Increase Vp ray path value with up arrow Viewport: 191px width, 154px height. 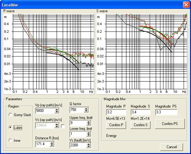coord(57,110)
